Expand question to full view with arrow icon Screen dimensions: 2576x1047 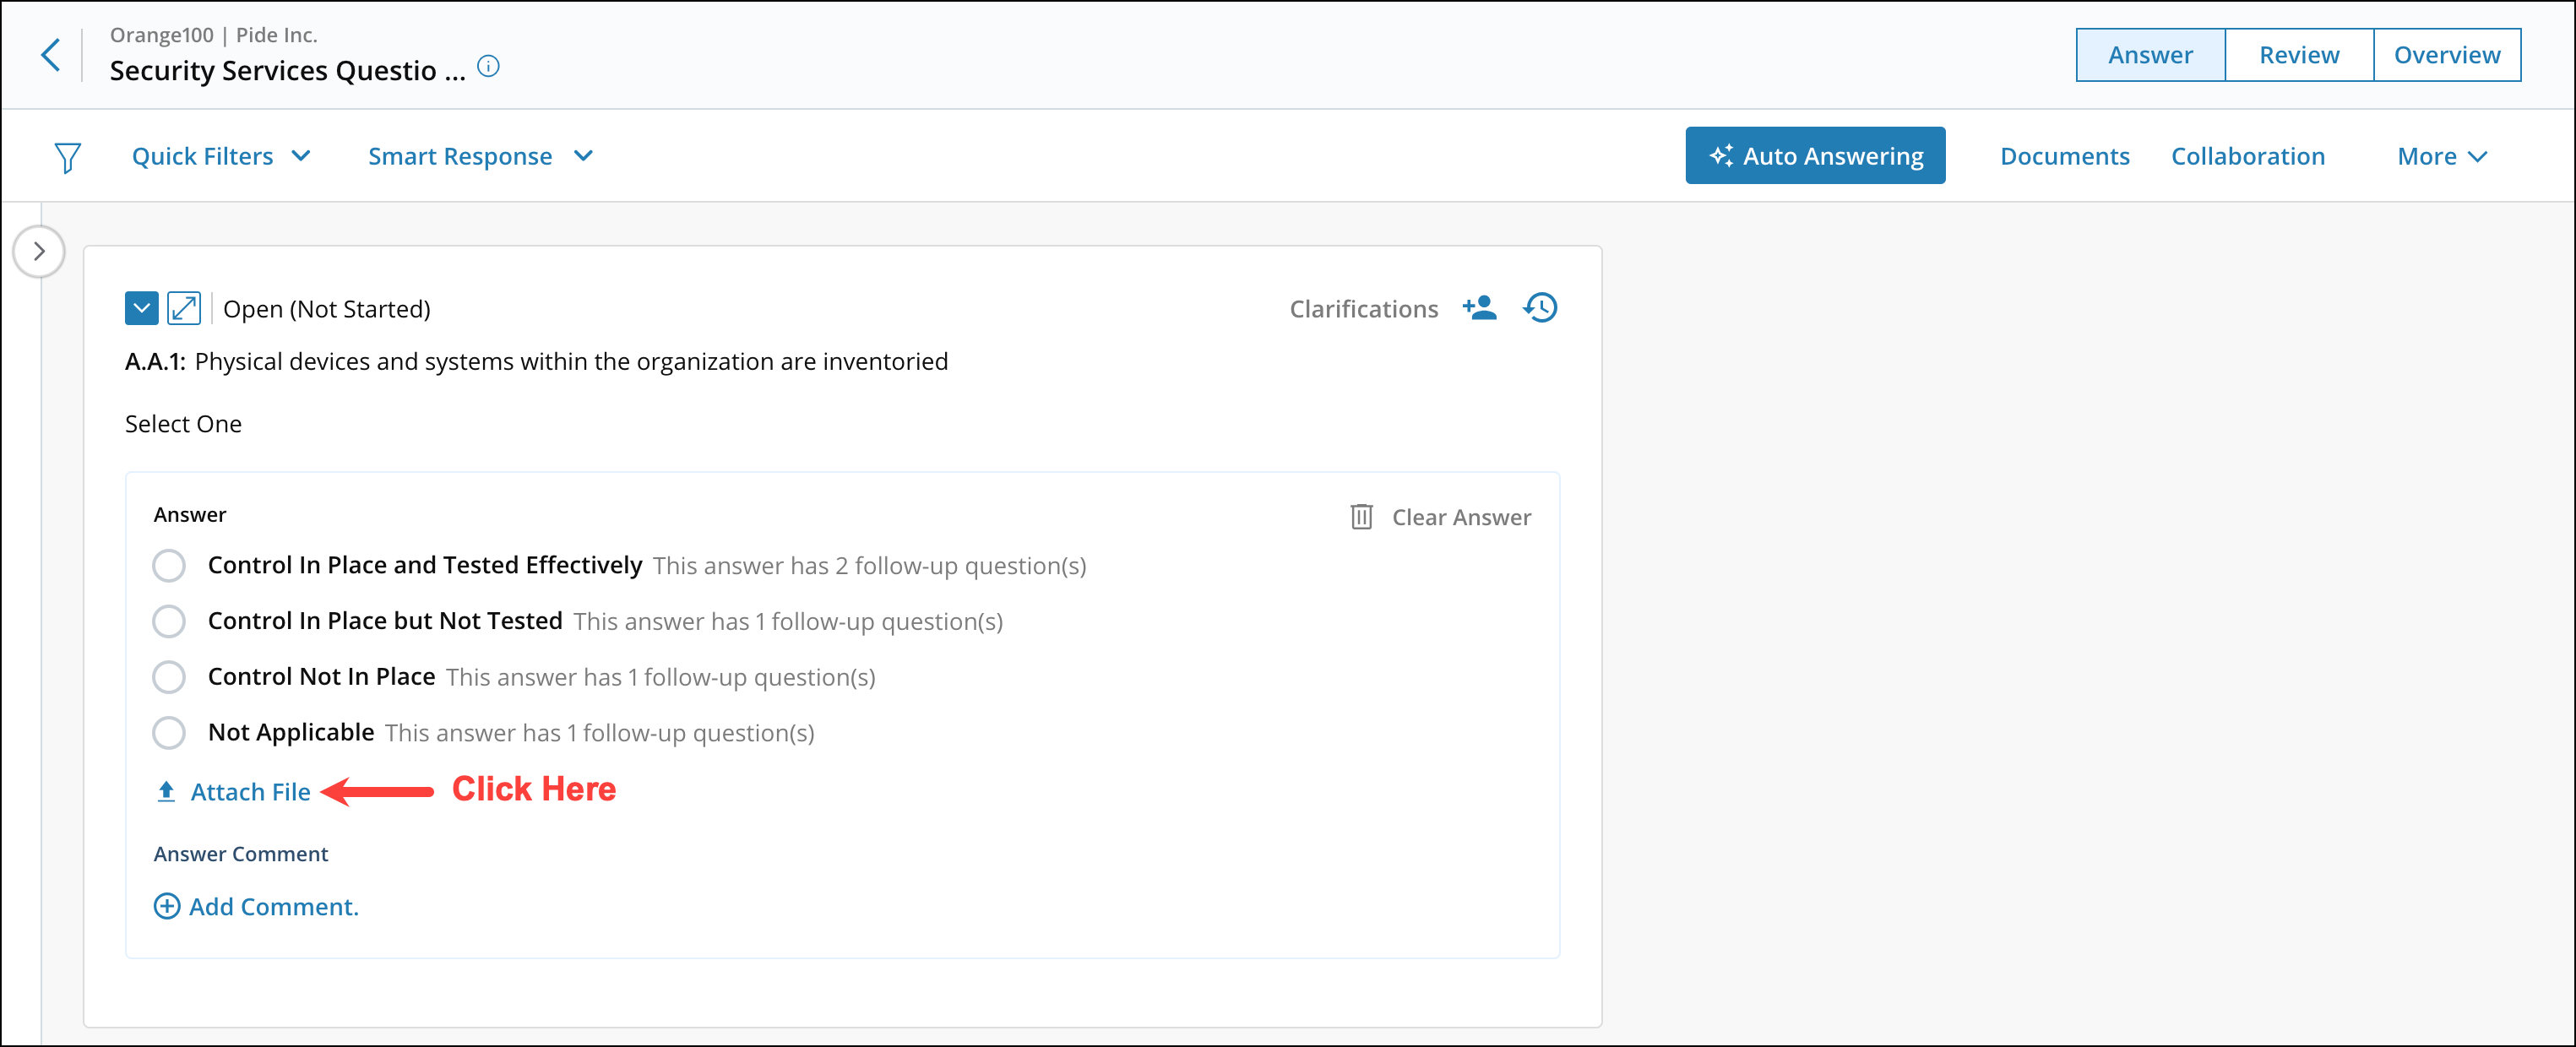(x=184, y=308)
